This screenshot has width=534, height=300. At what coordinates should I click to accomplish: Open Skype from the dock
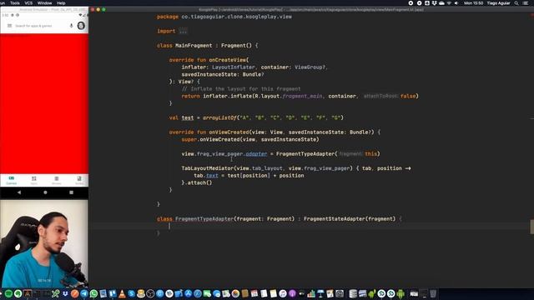coord(132,293)
